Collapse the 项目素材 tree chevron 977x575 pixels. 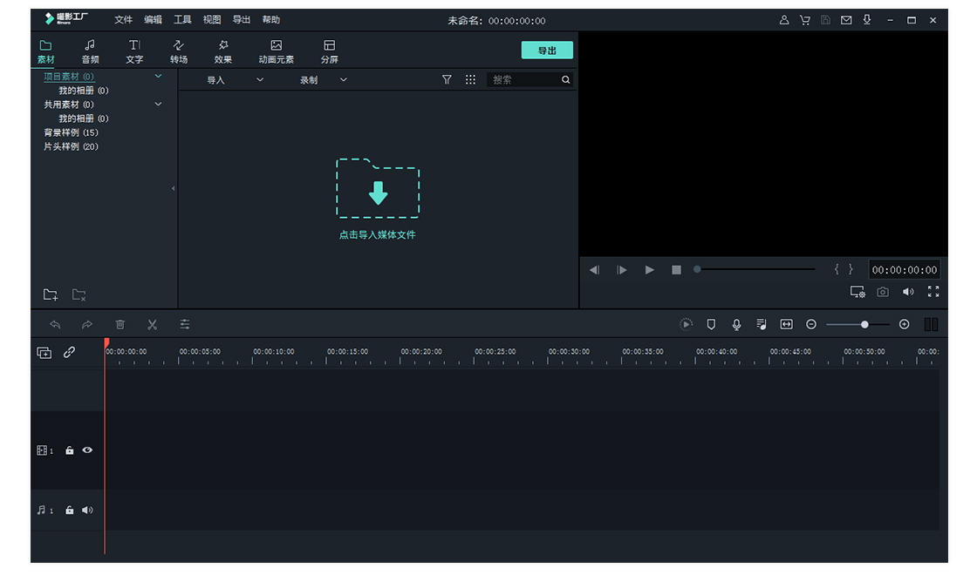158,77
